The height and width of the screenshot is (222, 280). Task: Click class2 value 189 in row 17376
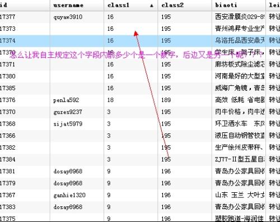(x=166, y=100)
